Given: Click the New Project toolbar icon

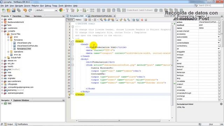Looking at the screenshot, I should click(8, 10).
